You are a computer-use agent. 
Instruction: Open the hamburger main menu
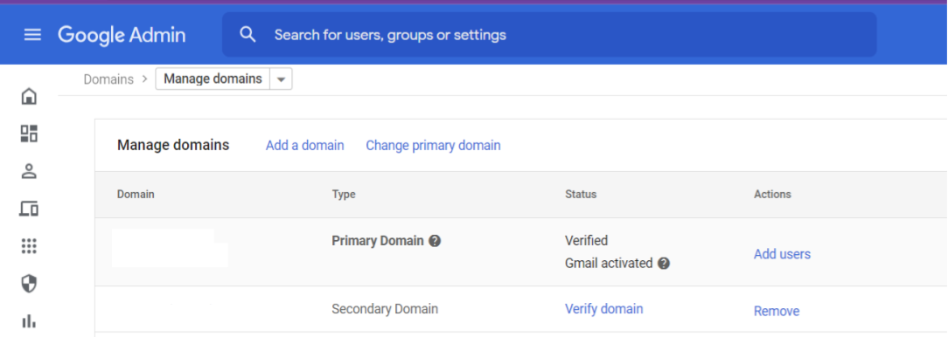32,35
